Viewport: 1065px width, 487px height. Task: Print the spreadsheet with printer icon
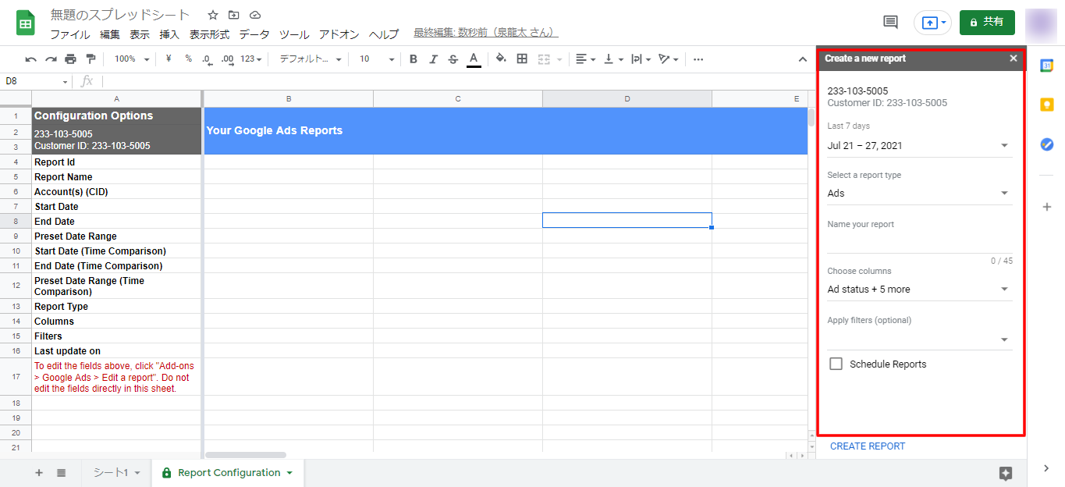[71, 59]
